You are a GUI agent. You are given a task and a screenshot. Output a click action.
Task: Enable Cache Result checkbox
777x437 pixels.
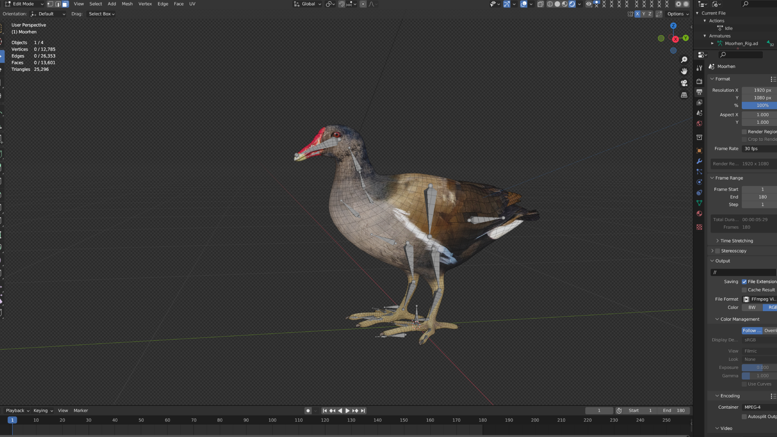744,290
